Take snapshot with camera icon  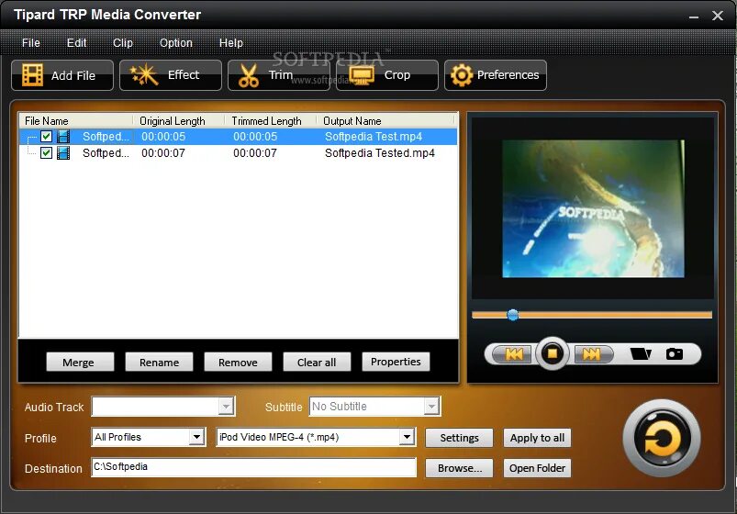675,353
